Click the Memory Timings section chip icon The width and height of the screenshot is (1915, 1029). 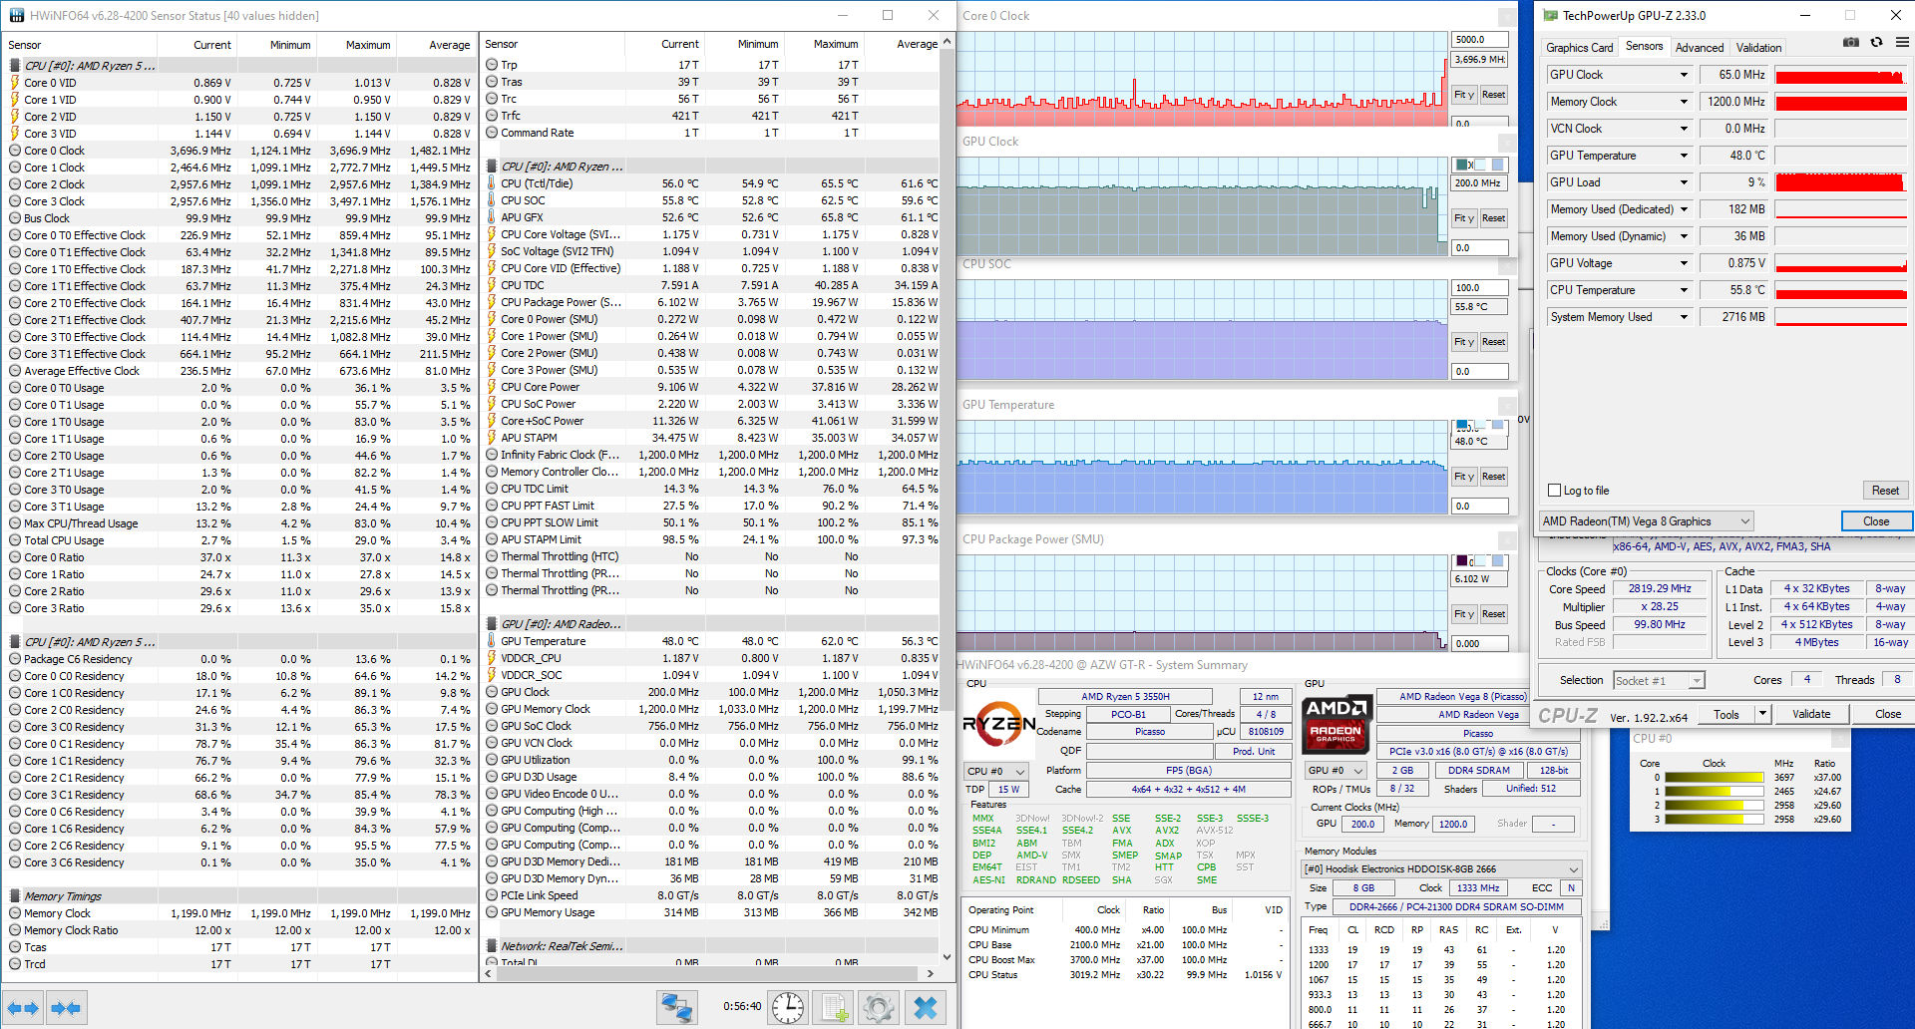click(15, 896)
